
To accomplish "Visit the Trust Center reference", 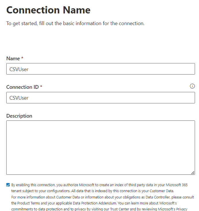I will [x=120, y=209].
